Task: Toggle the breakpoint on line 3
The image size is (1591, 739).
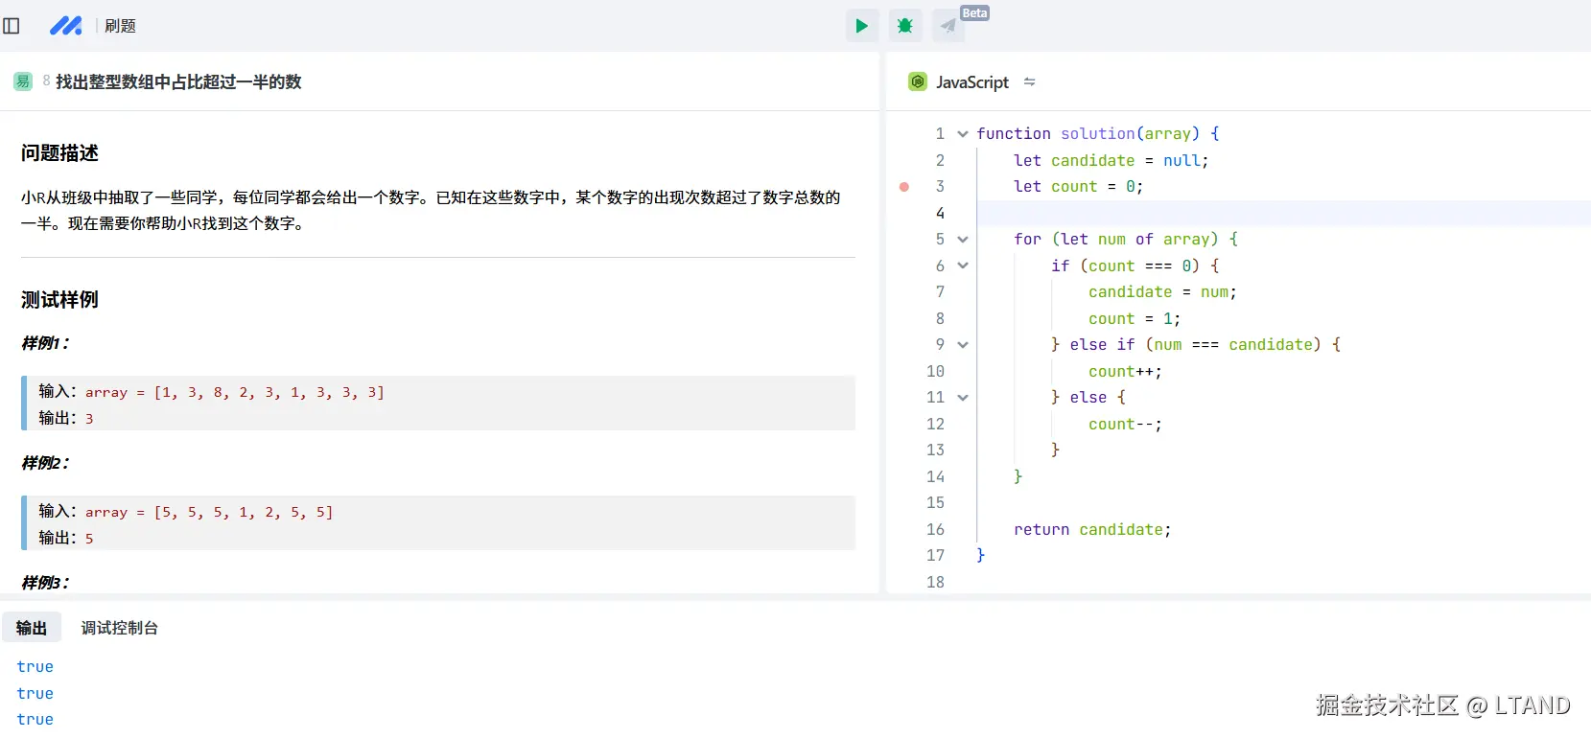Action: pyautogui.click(x=903, y=187)
